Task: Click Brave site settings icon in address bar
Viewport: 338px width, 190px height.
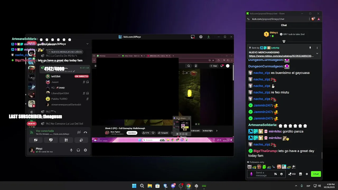Action: pyautogui.click(x=248, y=19)
